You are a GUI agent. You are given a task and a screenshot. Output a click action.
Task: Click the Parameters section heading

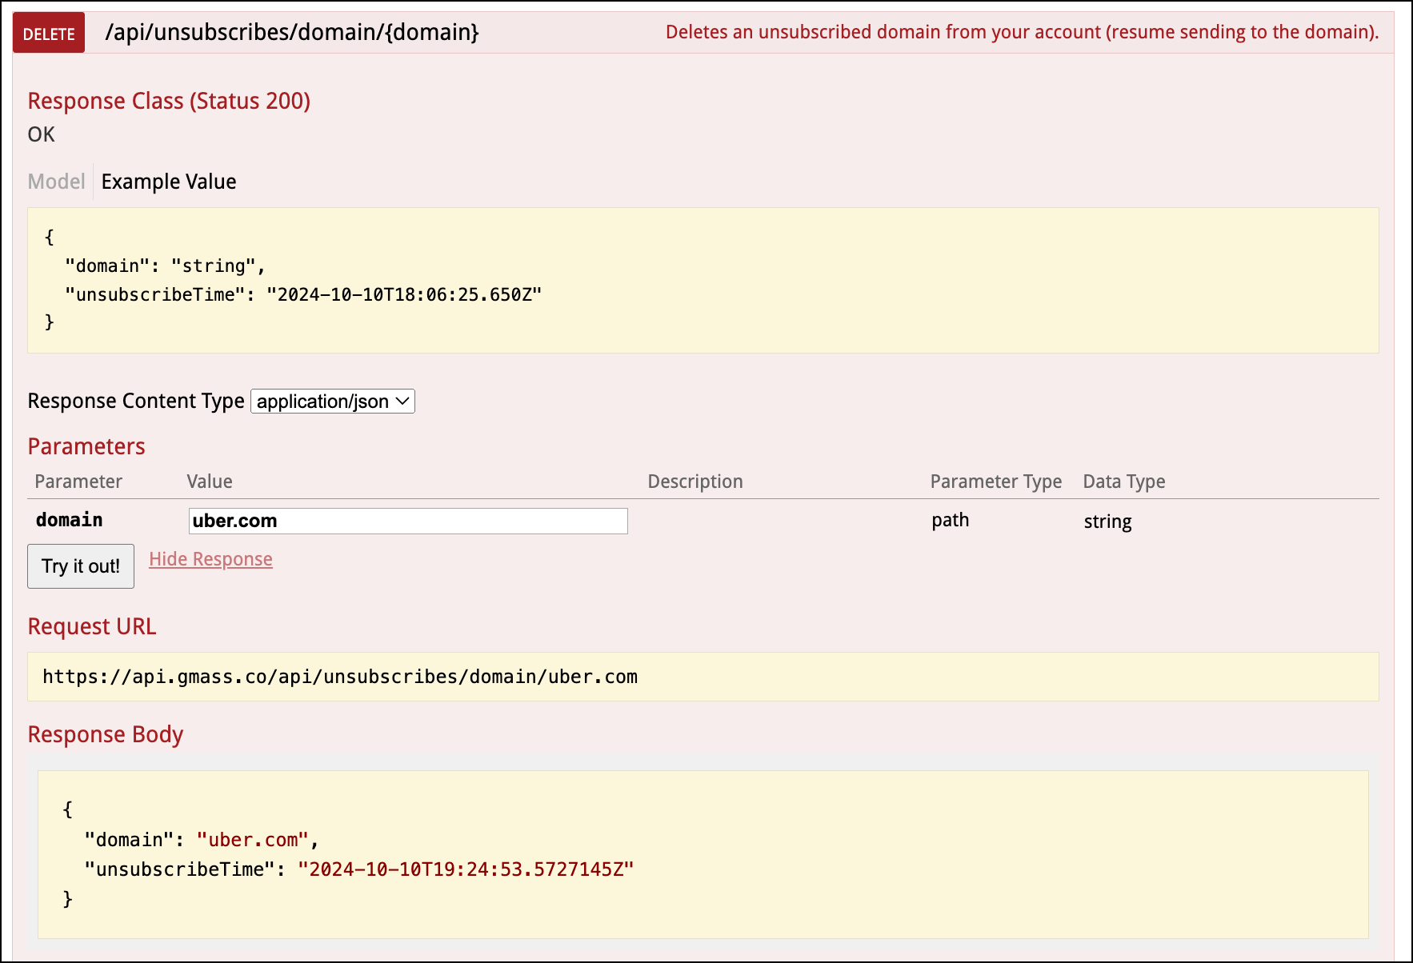coord(86,446)
